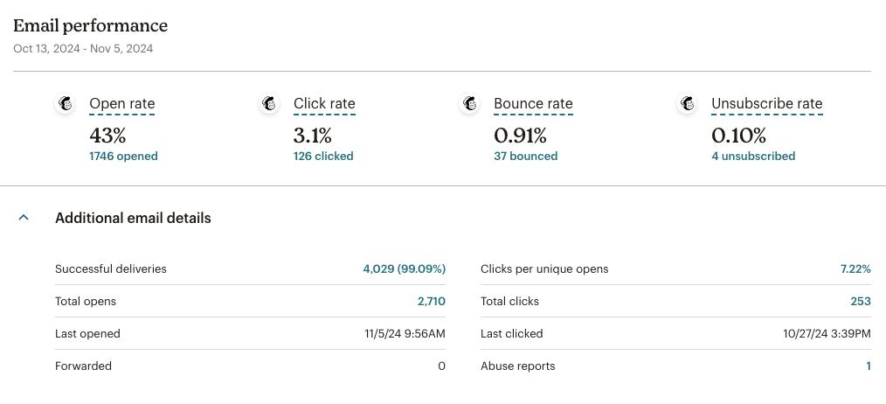This screenshot has height=404, width=886.
Task: Click Mailchimp icon beside Open rate
Action: click(66, 104)
